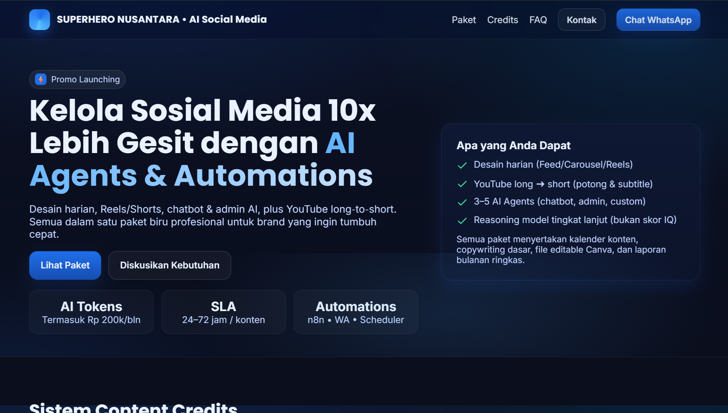Click the Automations n8n WA Scheduler card
Image resolution: width=728 pixels, height=413 pixels.
[x=356, y=312]
